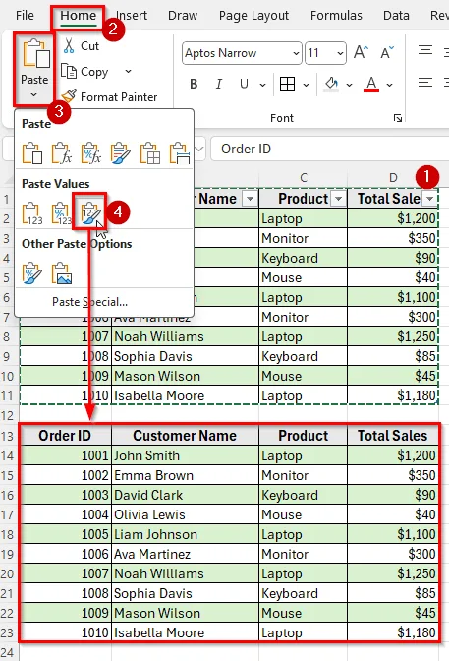Switch to the Draw tab
The height and width of the screenshot is (661, 449).
coord(183,16)
